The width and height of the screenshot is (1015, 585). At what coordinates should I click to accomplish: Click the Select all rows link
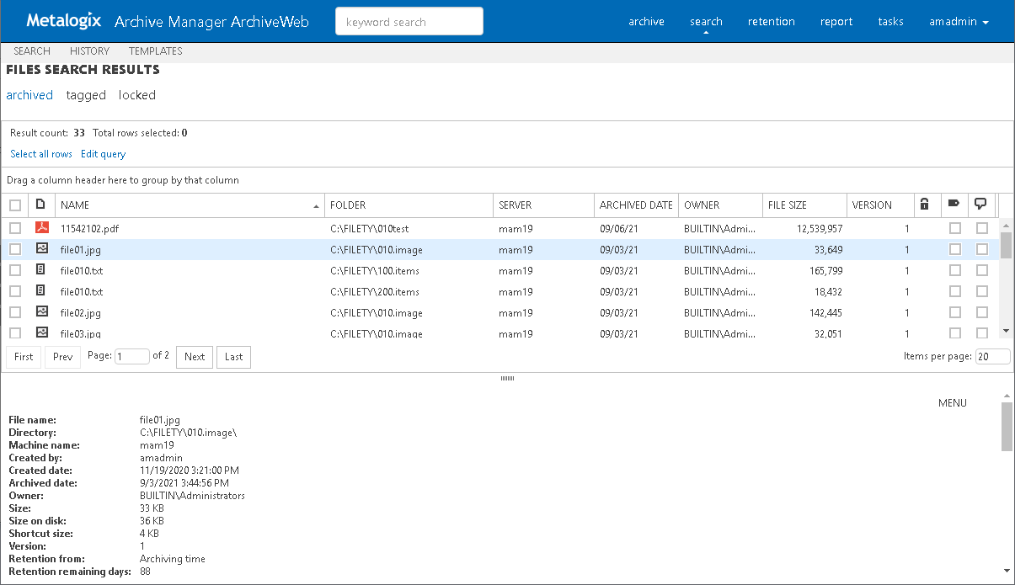[x=41, y=154]
